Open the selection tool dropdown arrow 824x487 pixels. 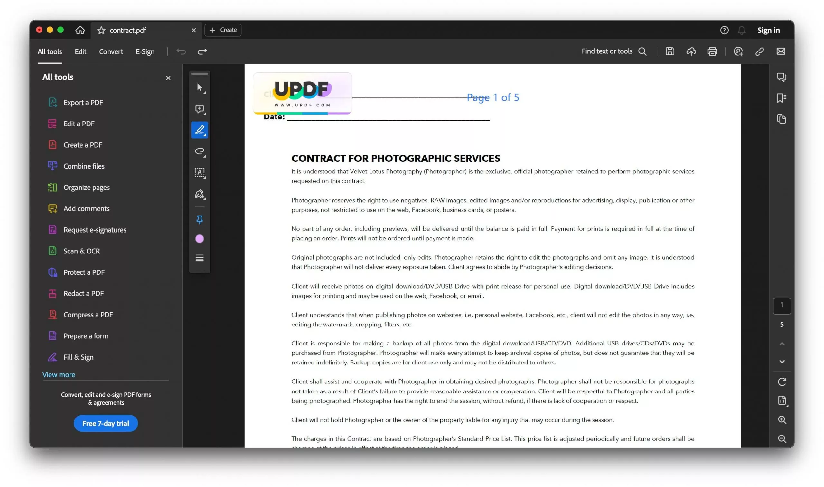[205, 92]
